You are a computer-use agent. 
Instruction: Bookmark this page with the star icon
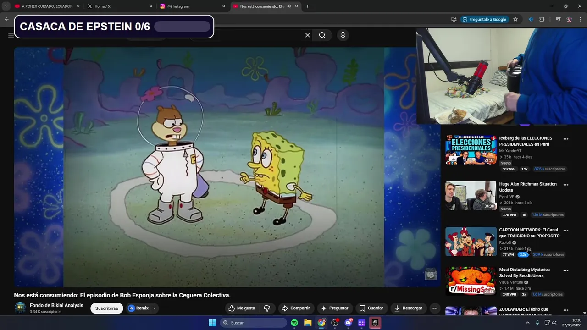tap(515, 19)
